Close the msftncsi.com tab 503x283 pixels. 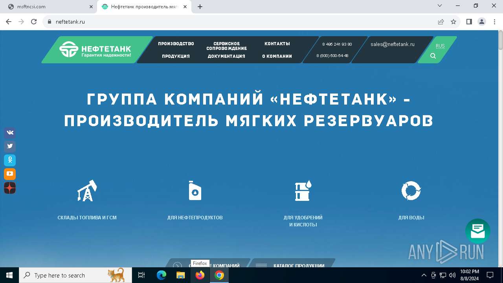tap(91, 7)
